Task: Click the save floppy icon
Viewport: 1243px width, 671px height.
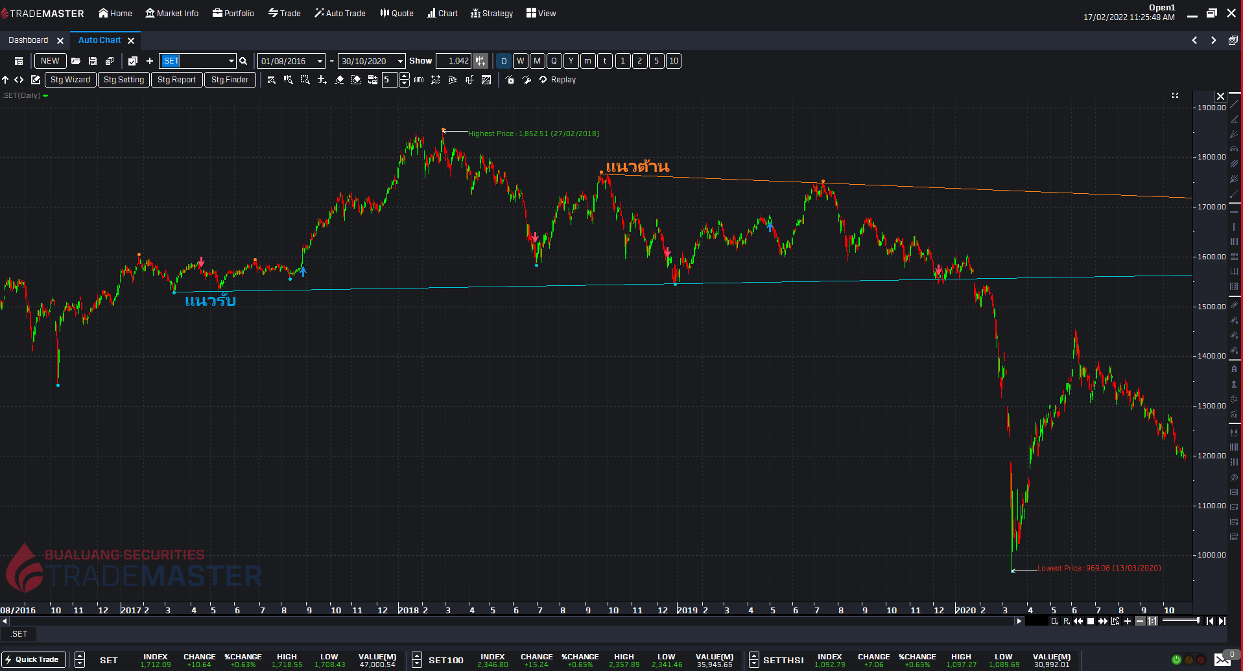Action: click(x=93, y=61)
